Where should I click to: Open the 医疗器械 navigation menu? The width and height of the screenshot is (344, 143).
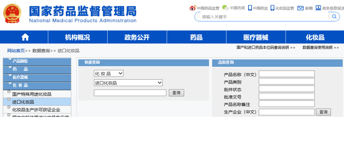point(256,37)
